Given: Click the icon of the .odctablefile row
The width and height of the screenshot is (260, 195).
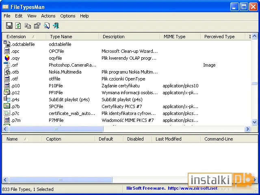Looking at the screenshot, I should point(7,44).
